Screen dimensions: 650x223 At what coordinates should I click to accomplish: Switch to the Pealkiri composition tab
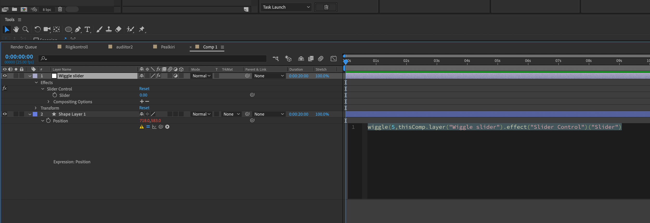pyautogui.click(x=167, y=47)
